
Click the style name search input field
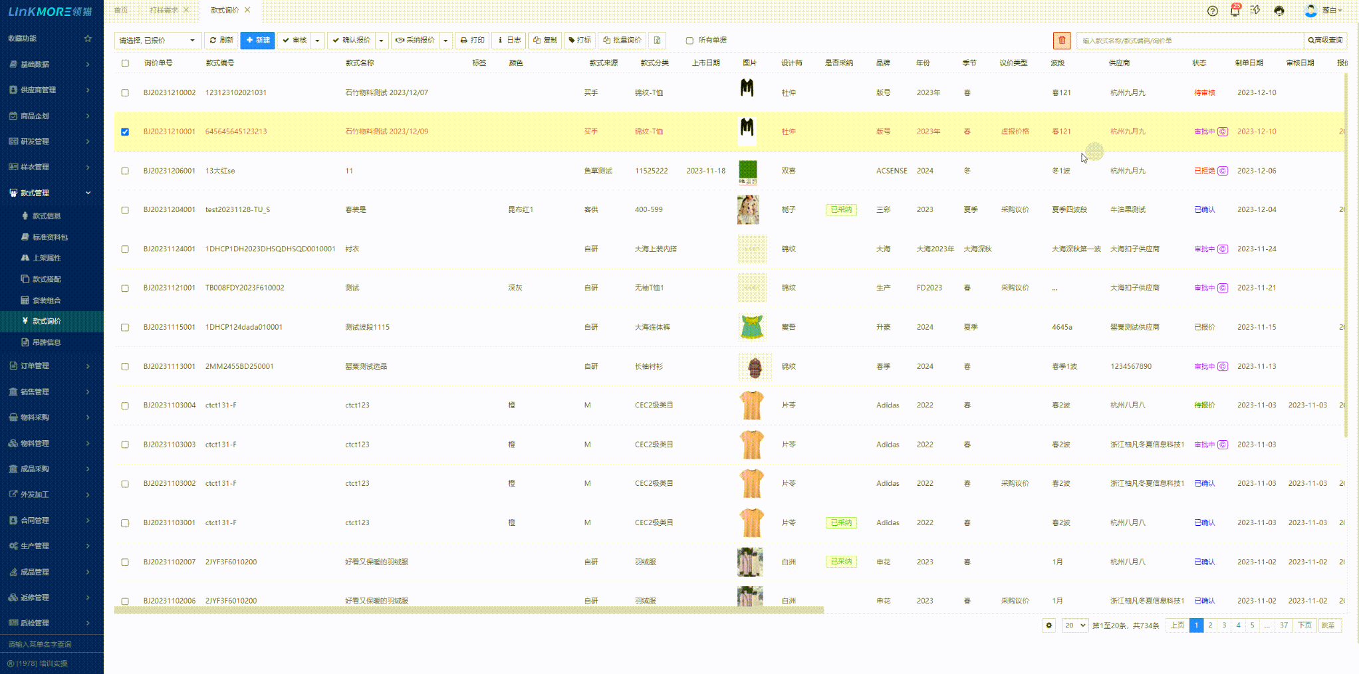coord(1189,41)
